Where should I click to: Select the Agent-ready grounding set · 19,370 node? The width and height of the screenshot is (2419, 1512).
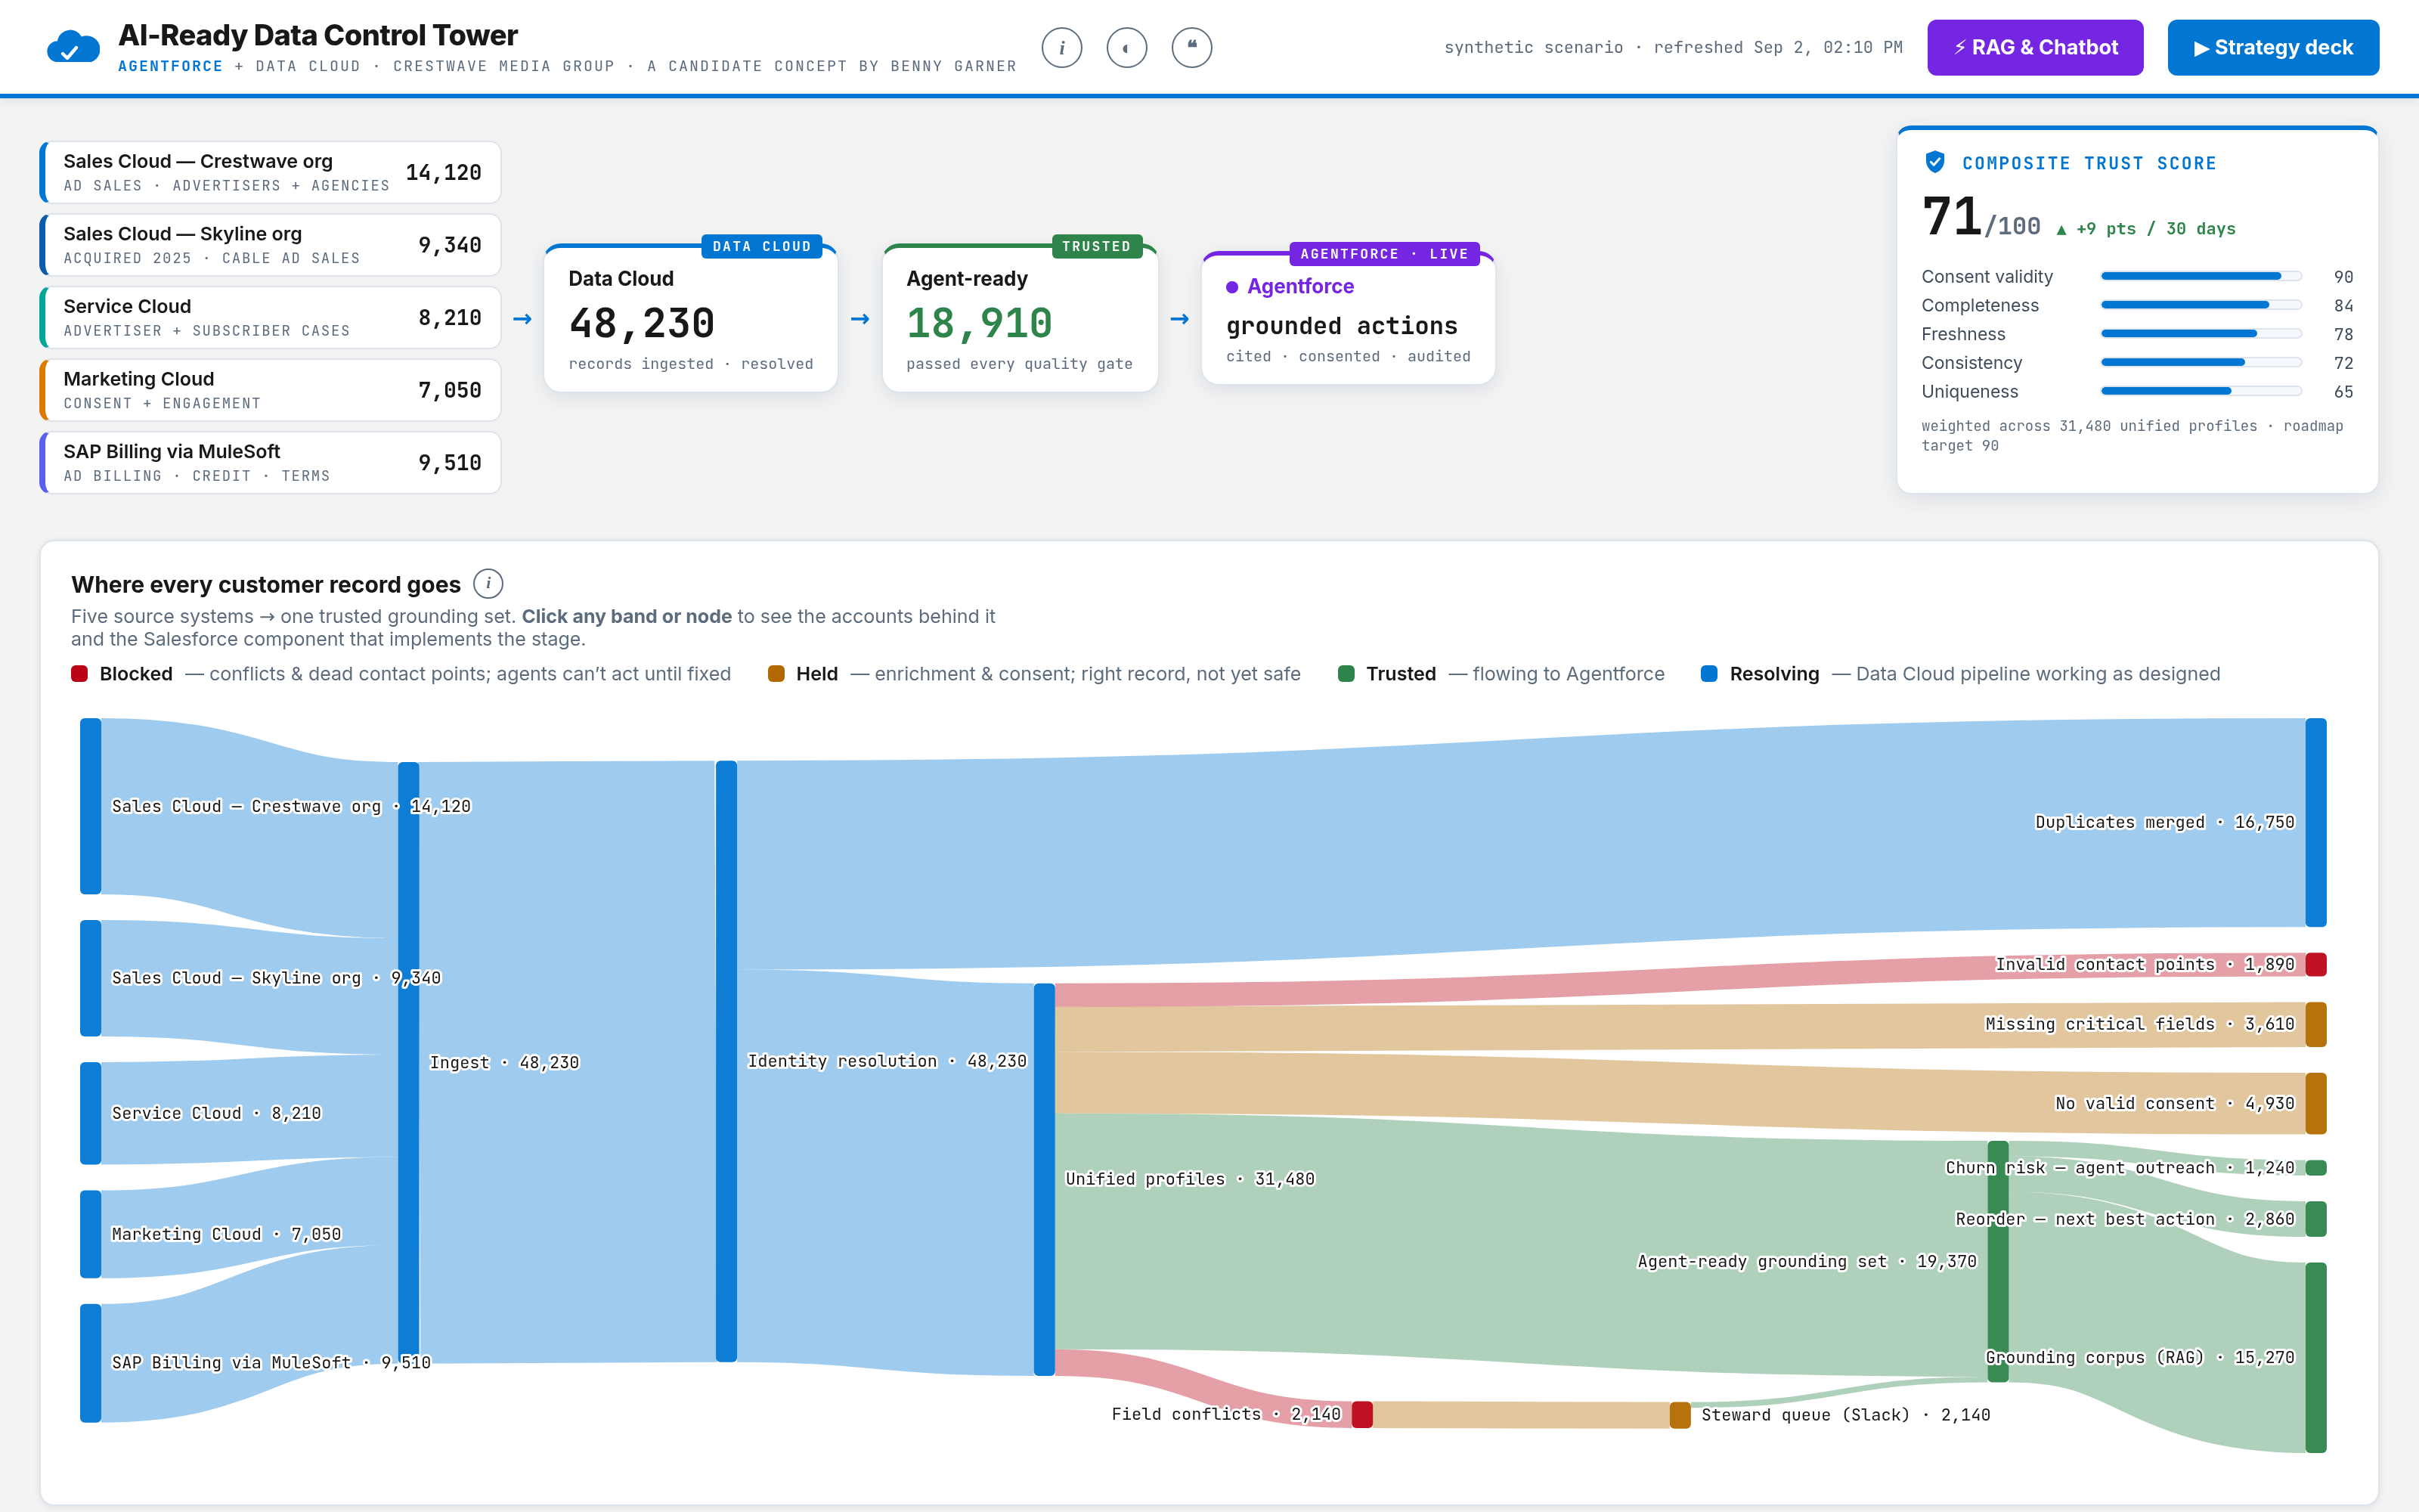[x=1998, y=1261]
